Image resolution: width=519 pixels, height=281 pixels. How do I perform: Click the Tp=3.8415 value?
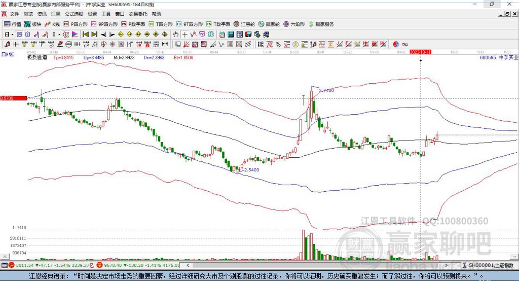pyautogui.click(x=63, y=58)
